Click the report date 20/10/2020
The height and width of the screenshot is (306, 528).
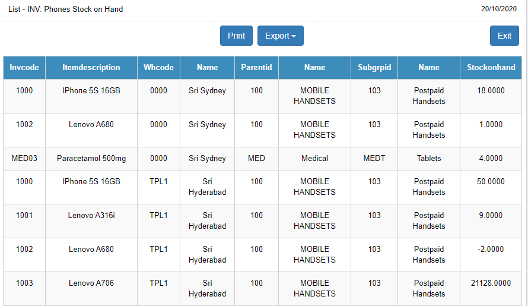coord(500,10)
